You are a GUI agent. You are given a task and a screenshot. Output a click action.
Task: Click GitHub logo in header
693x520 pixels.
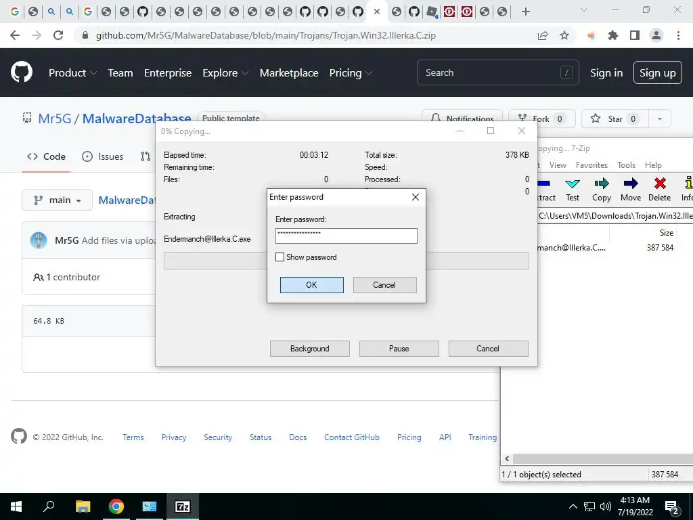(x=21, y=72)
